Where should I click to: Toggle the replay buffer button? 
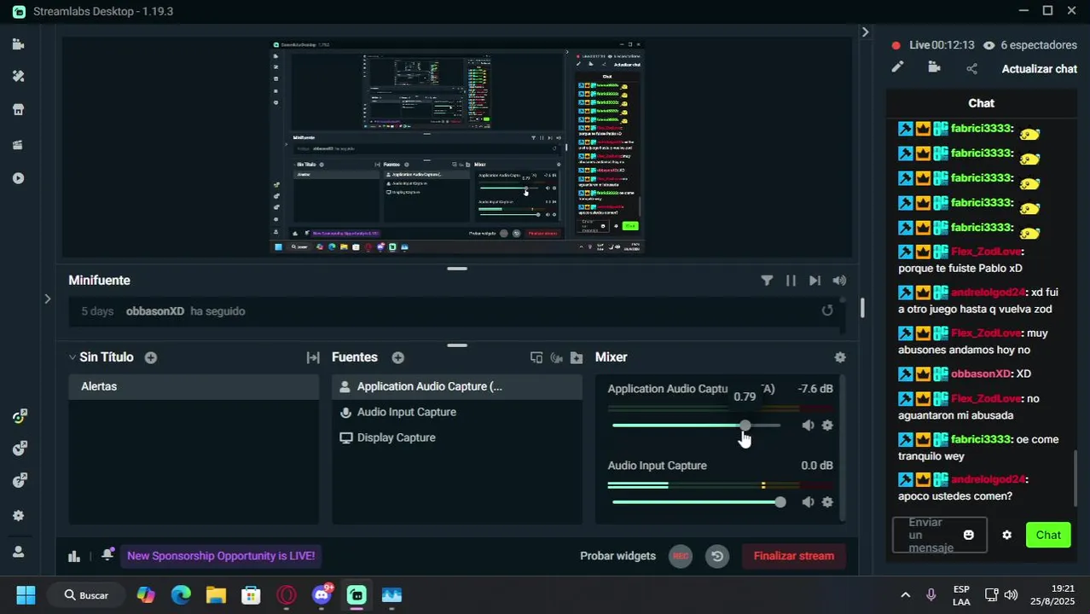[717, 556]
